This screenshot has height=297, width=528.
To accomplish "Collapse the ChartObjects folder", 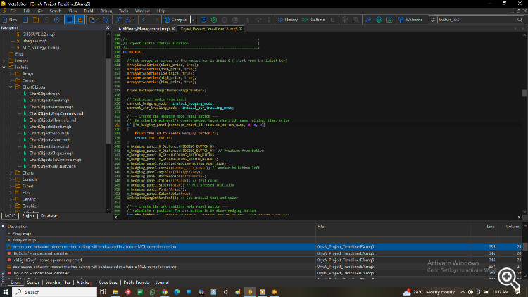I will click(x=11, y=87).
